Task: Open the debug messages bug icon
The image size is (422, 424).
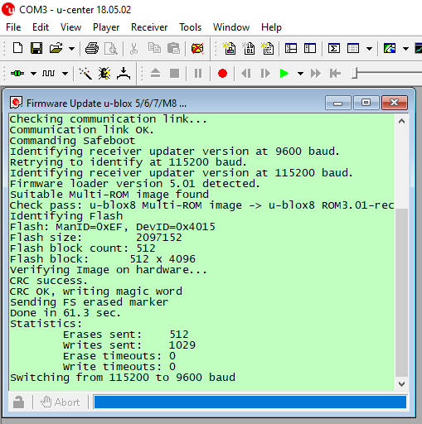Action: [104, 74]
